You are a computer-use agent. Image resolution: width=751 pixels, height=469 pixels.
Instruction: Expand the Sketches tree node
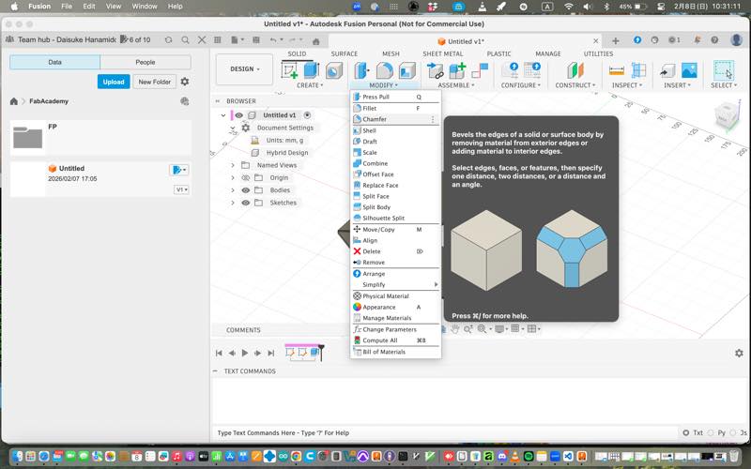233,203
